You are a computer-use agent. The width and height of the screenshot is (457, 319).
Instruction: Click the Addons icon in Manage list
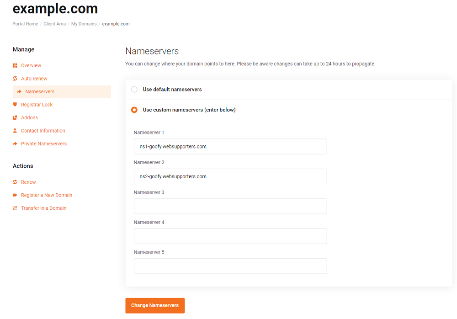pos(15,117)
